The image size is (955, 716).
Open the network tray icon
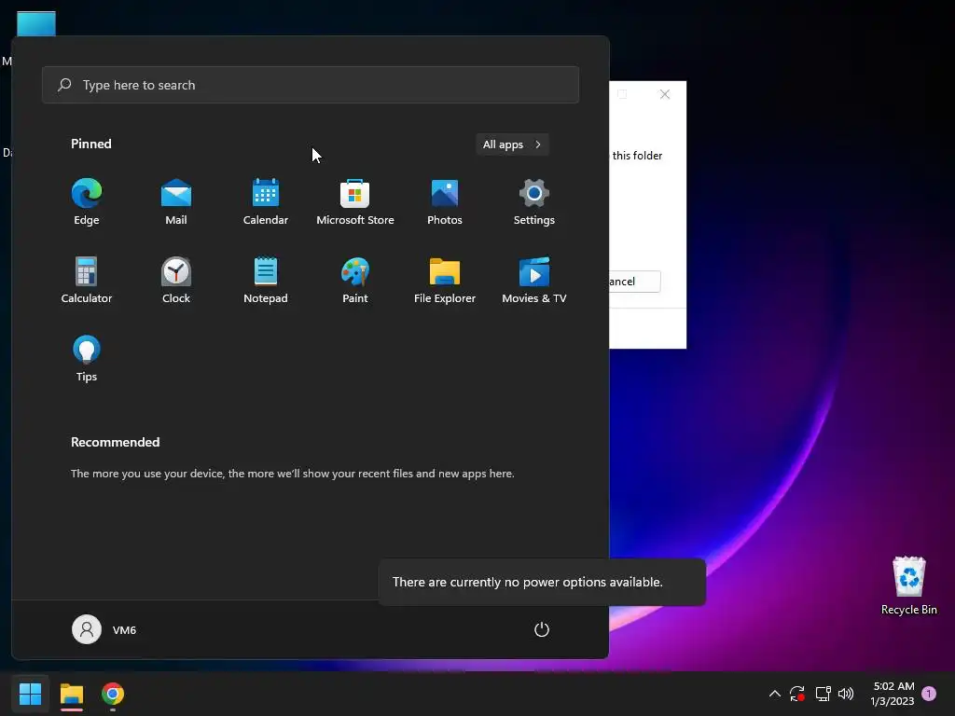823,694
